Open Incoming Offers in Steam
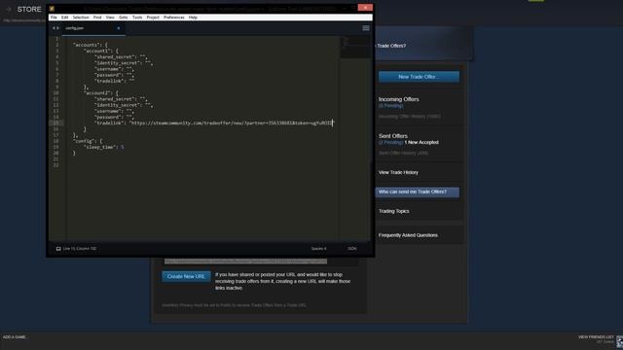Viewport: 623px width, 350px height. click(x=398, y=99)
